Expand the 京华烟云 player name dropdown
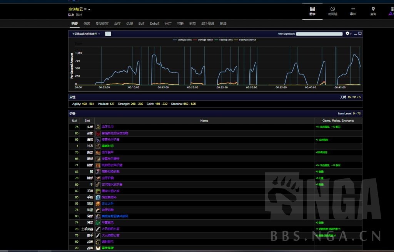The height and width of the screenshot is (252, 394). click(89, 9)
